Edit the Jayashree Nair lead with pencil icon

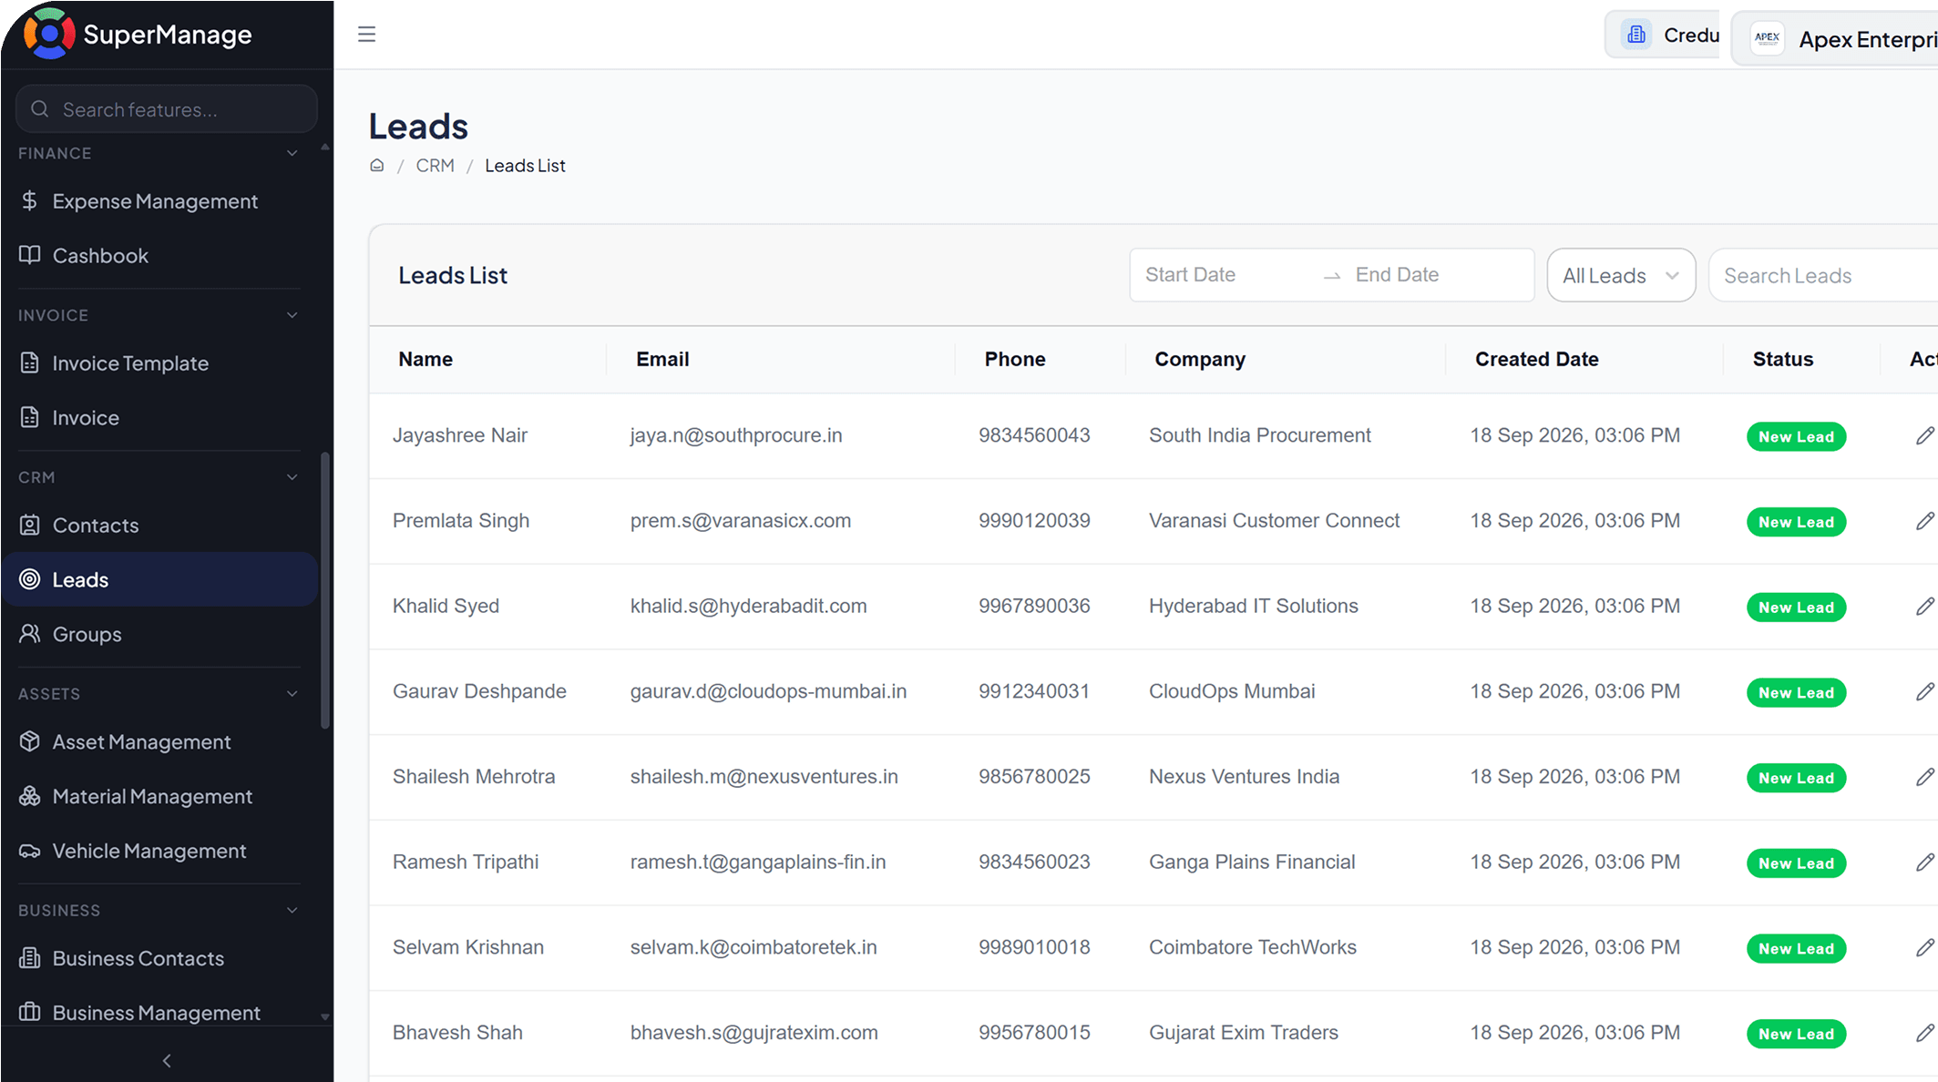pyautogui.click(x=1924, y=435)
